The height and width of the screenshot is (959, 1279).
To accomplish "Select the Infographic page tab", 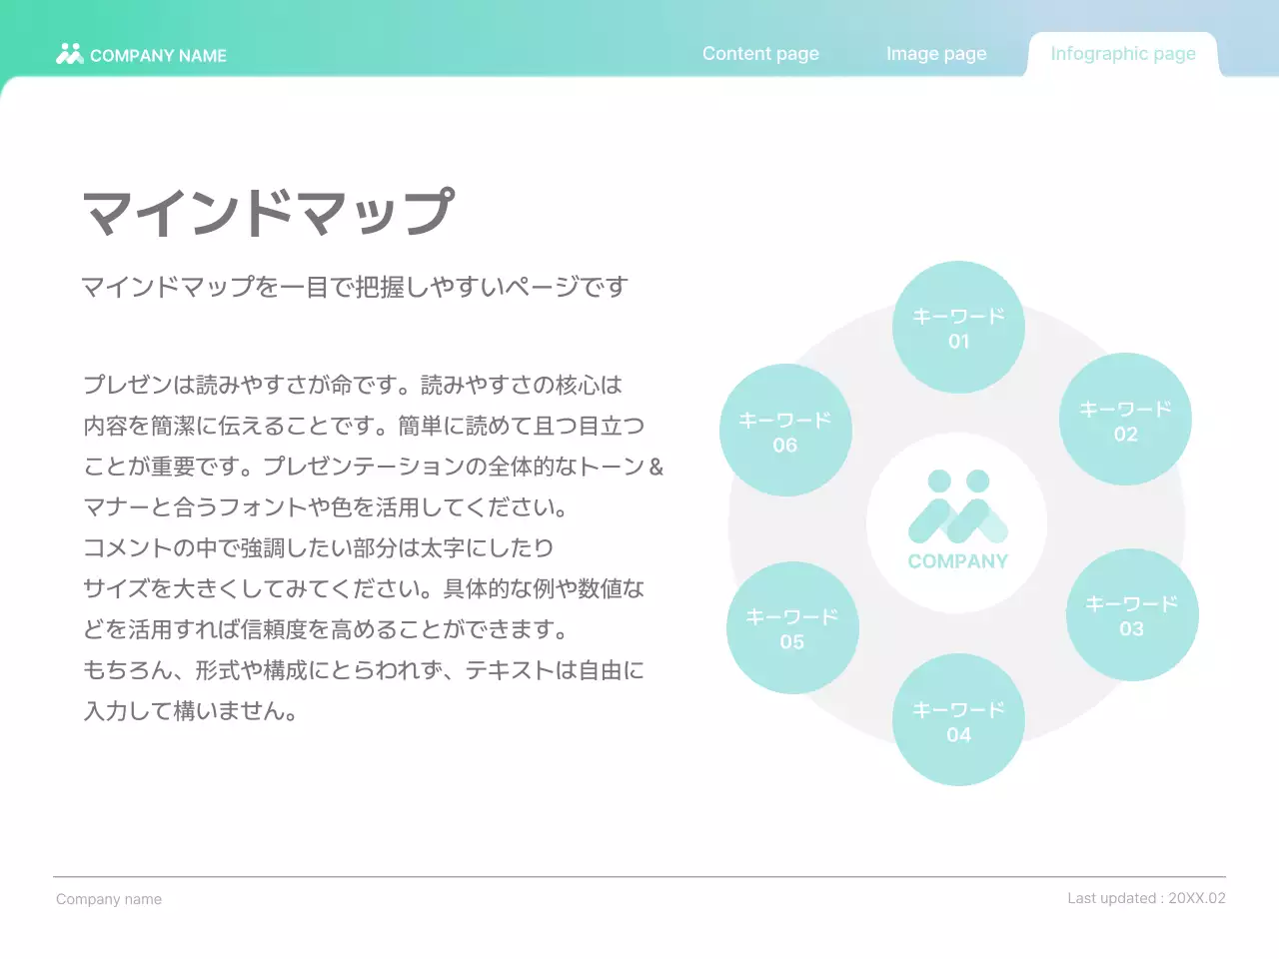I will [x=1123, y=54].
